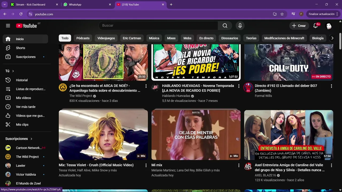342x192 pixels.
Task: Open El Mundo de Zowl channel
Action: (25, 183)
